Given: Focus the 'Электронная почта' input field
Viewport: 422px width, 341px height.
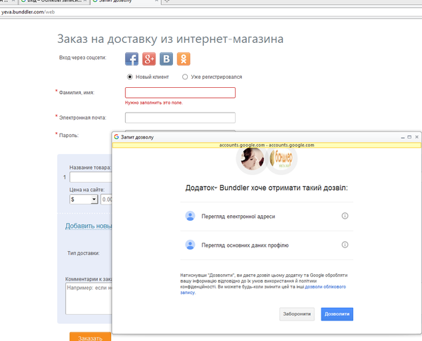Looking at the screenshot, I should 180,118.
